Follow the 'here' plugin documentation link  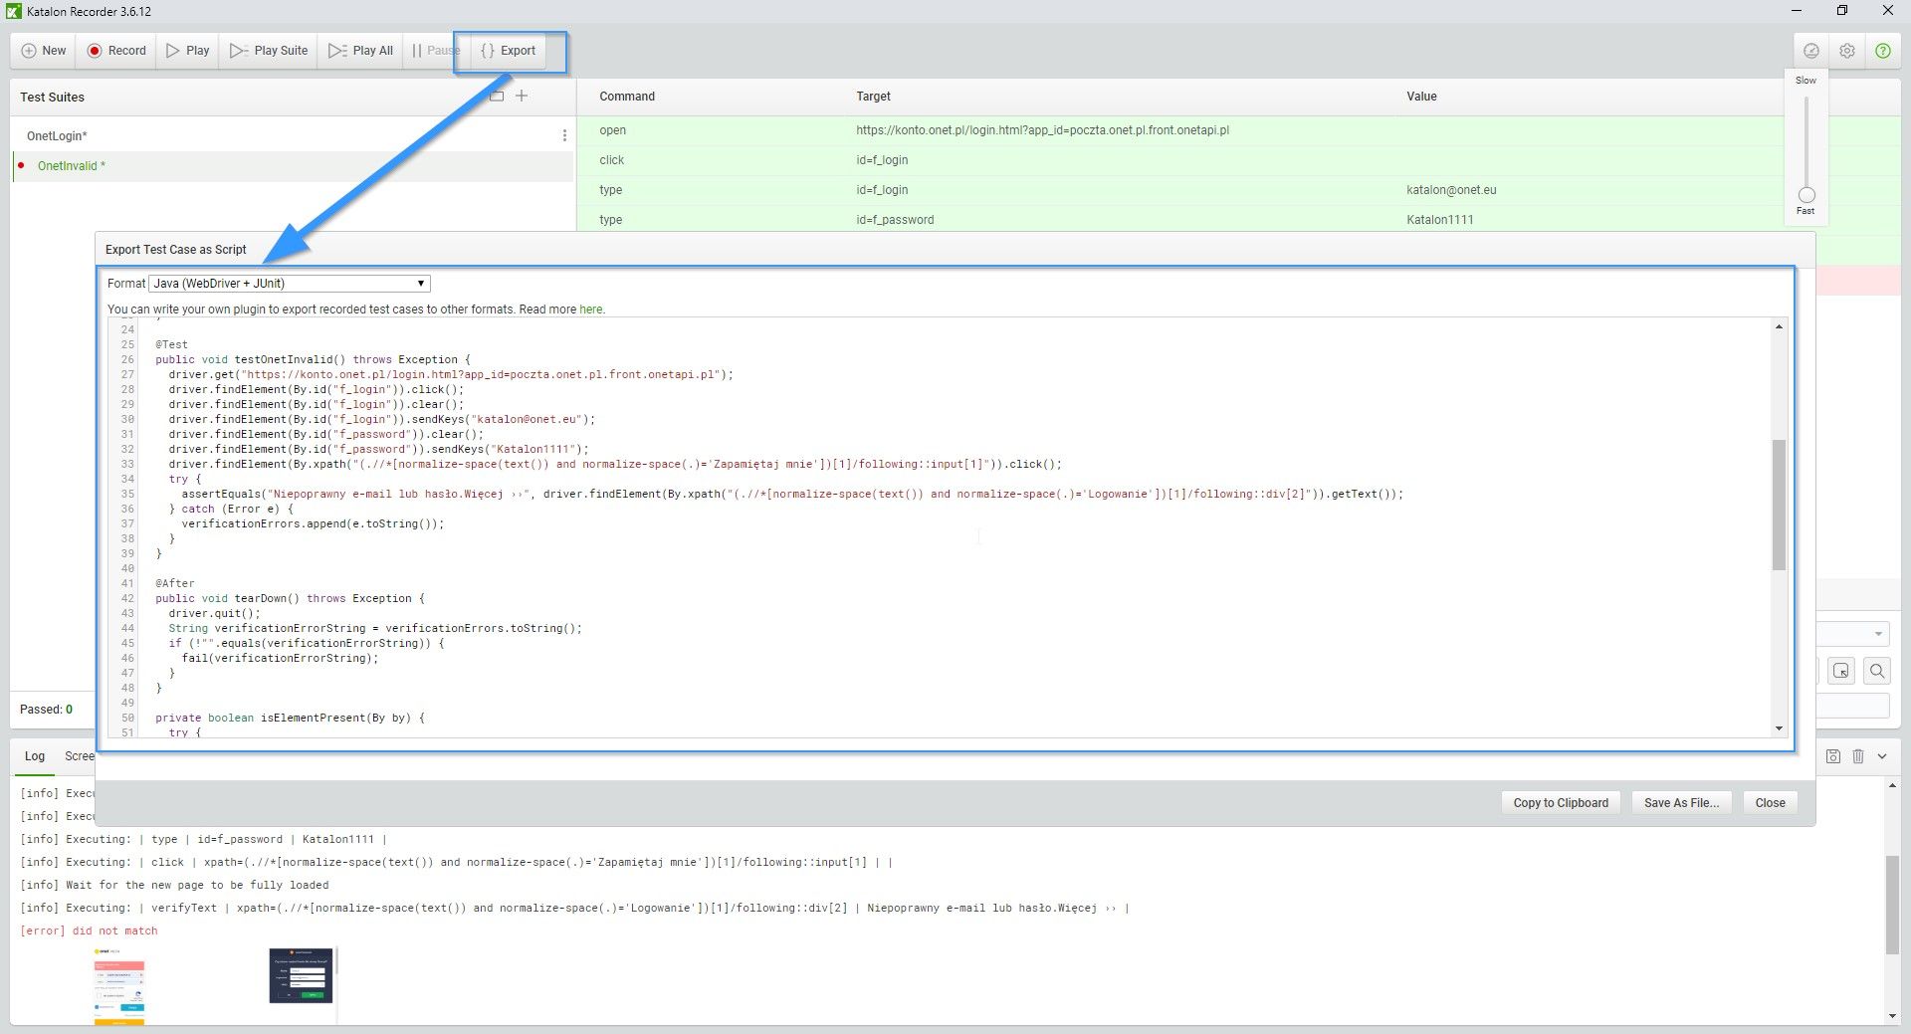coord(591,310)
